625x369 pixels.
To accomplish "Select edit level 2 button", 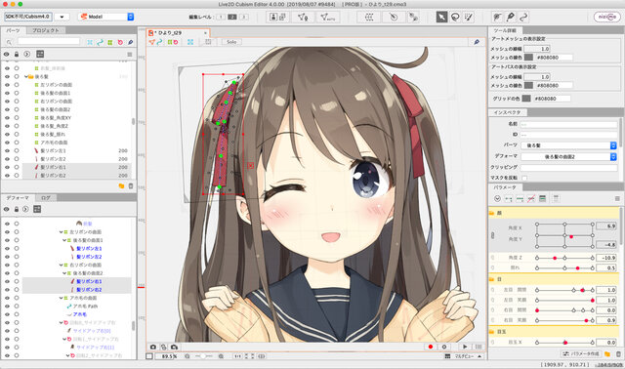I will (232, 17).
